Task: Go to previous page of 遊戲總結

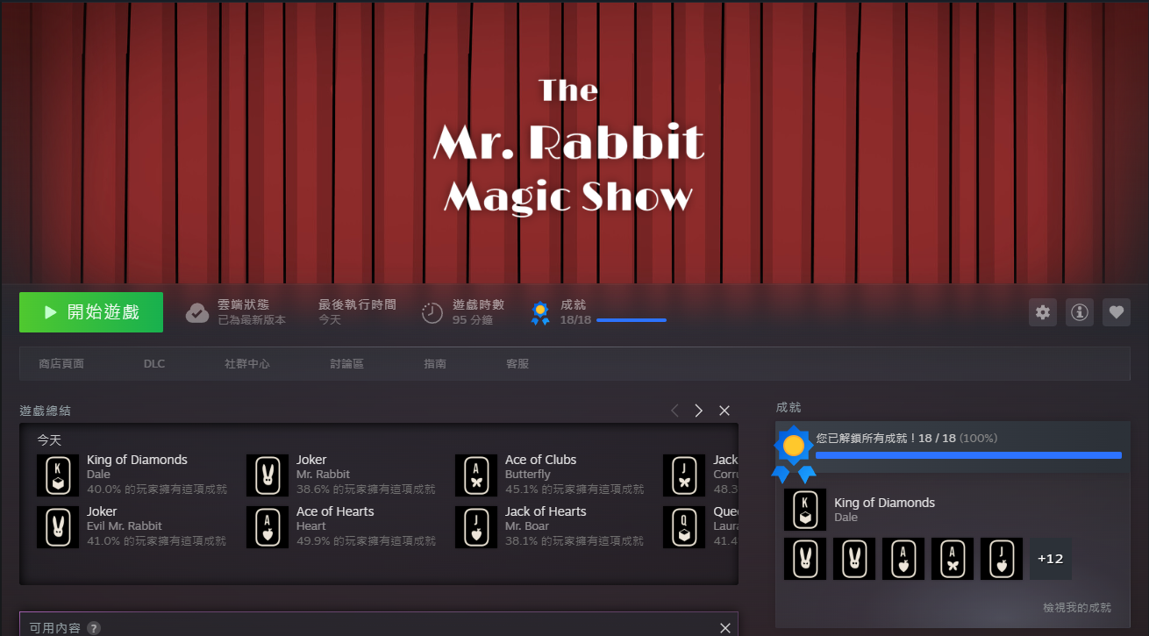Action: tap(674, 411)
